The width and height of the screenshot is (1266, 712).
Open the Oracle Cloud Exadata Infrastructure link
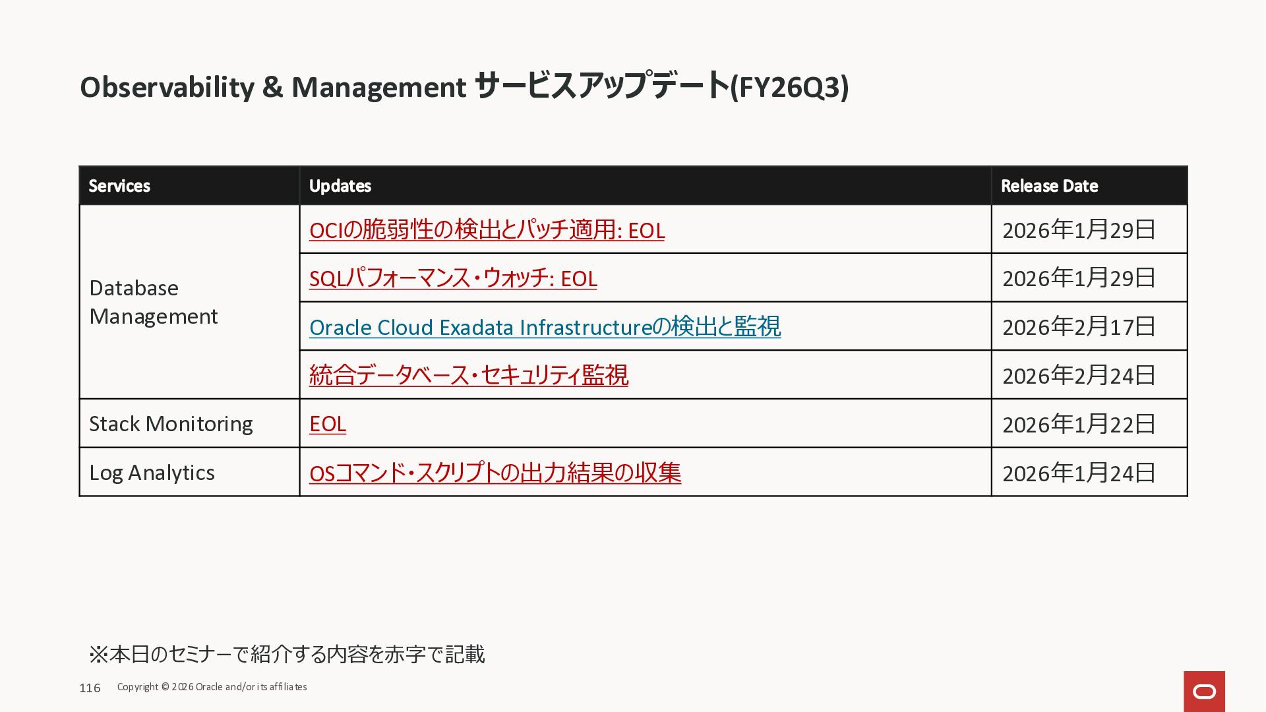pos(545,327)
